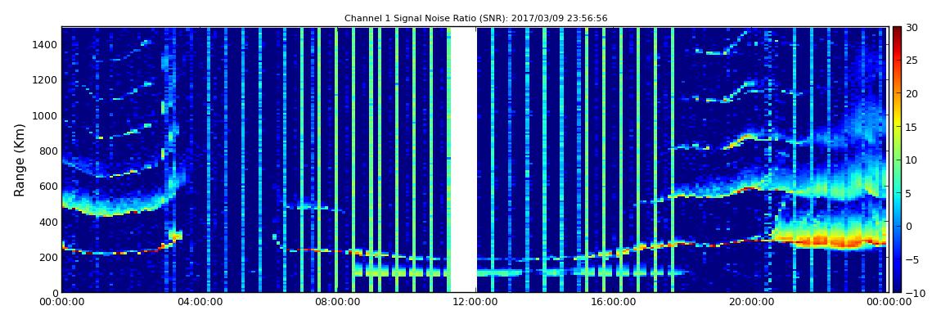Image resolution: width=941 pixels, height=333 pixels.
Task: Click the 04:00:00 time tick label
Action: click(x=199, y=303)
